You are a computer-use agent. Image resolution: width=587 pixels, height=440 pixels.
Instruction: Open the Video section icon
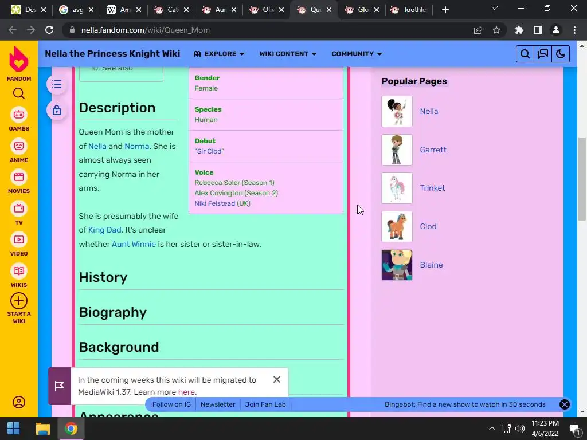point(19,239)
